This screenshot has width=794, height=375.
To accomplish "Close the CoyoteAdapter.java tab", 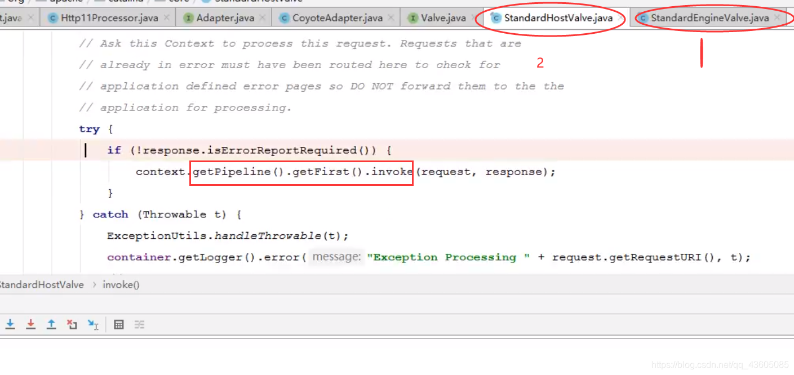I will click(392, 18).
